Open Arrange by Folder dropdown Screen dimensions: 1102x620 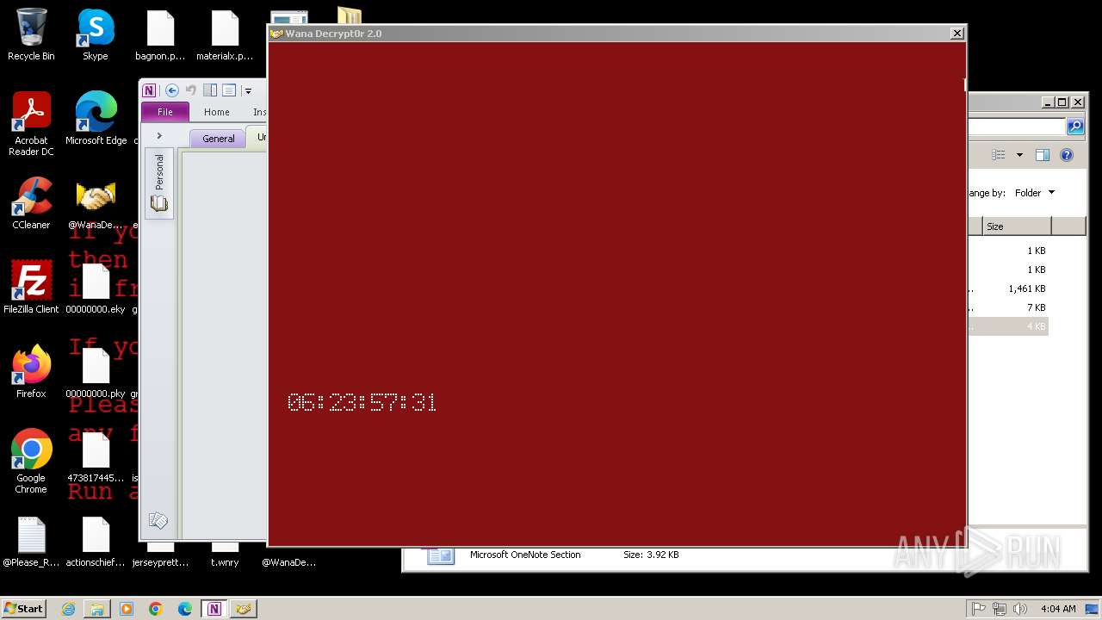(x=1034, y=193)
